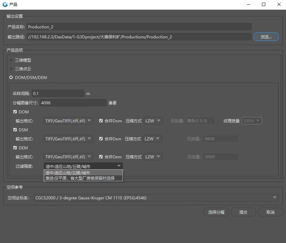Image resolution: width=286 pixels, height=243 pixels.
Task: Click the 分幅图像尺寸 4096 field
Action: tap(73, 103)
